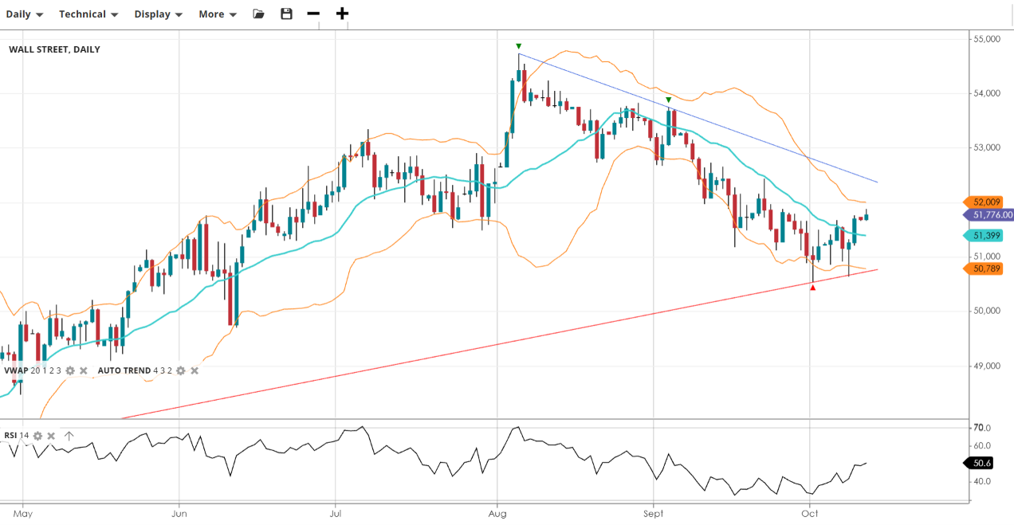The image size is (1014, 525).
Task: Click the 51,776.00 current price tag
Action: (x=988, y=215)
